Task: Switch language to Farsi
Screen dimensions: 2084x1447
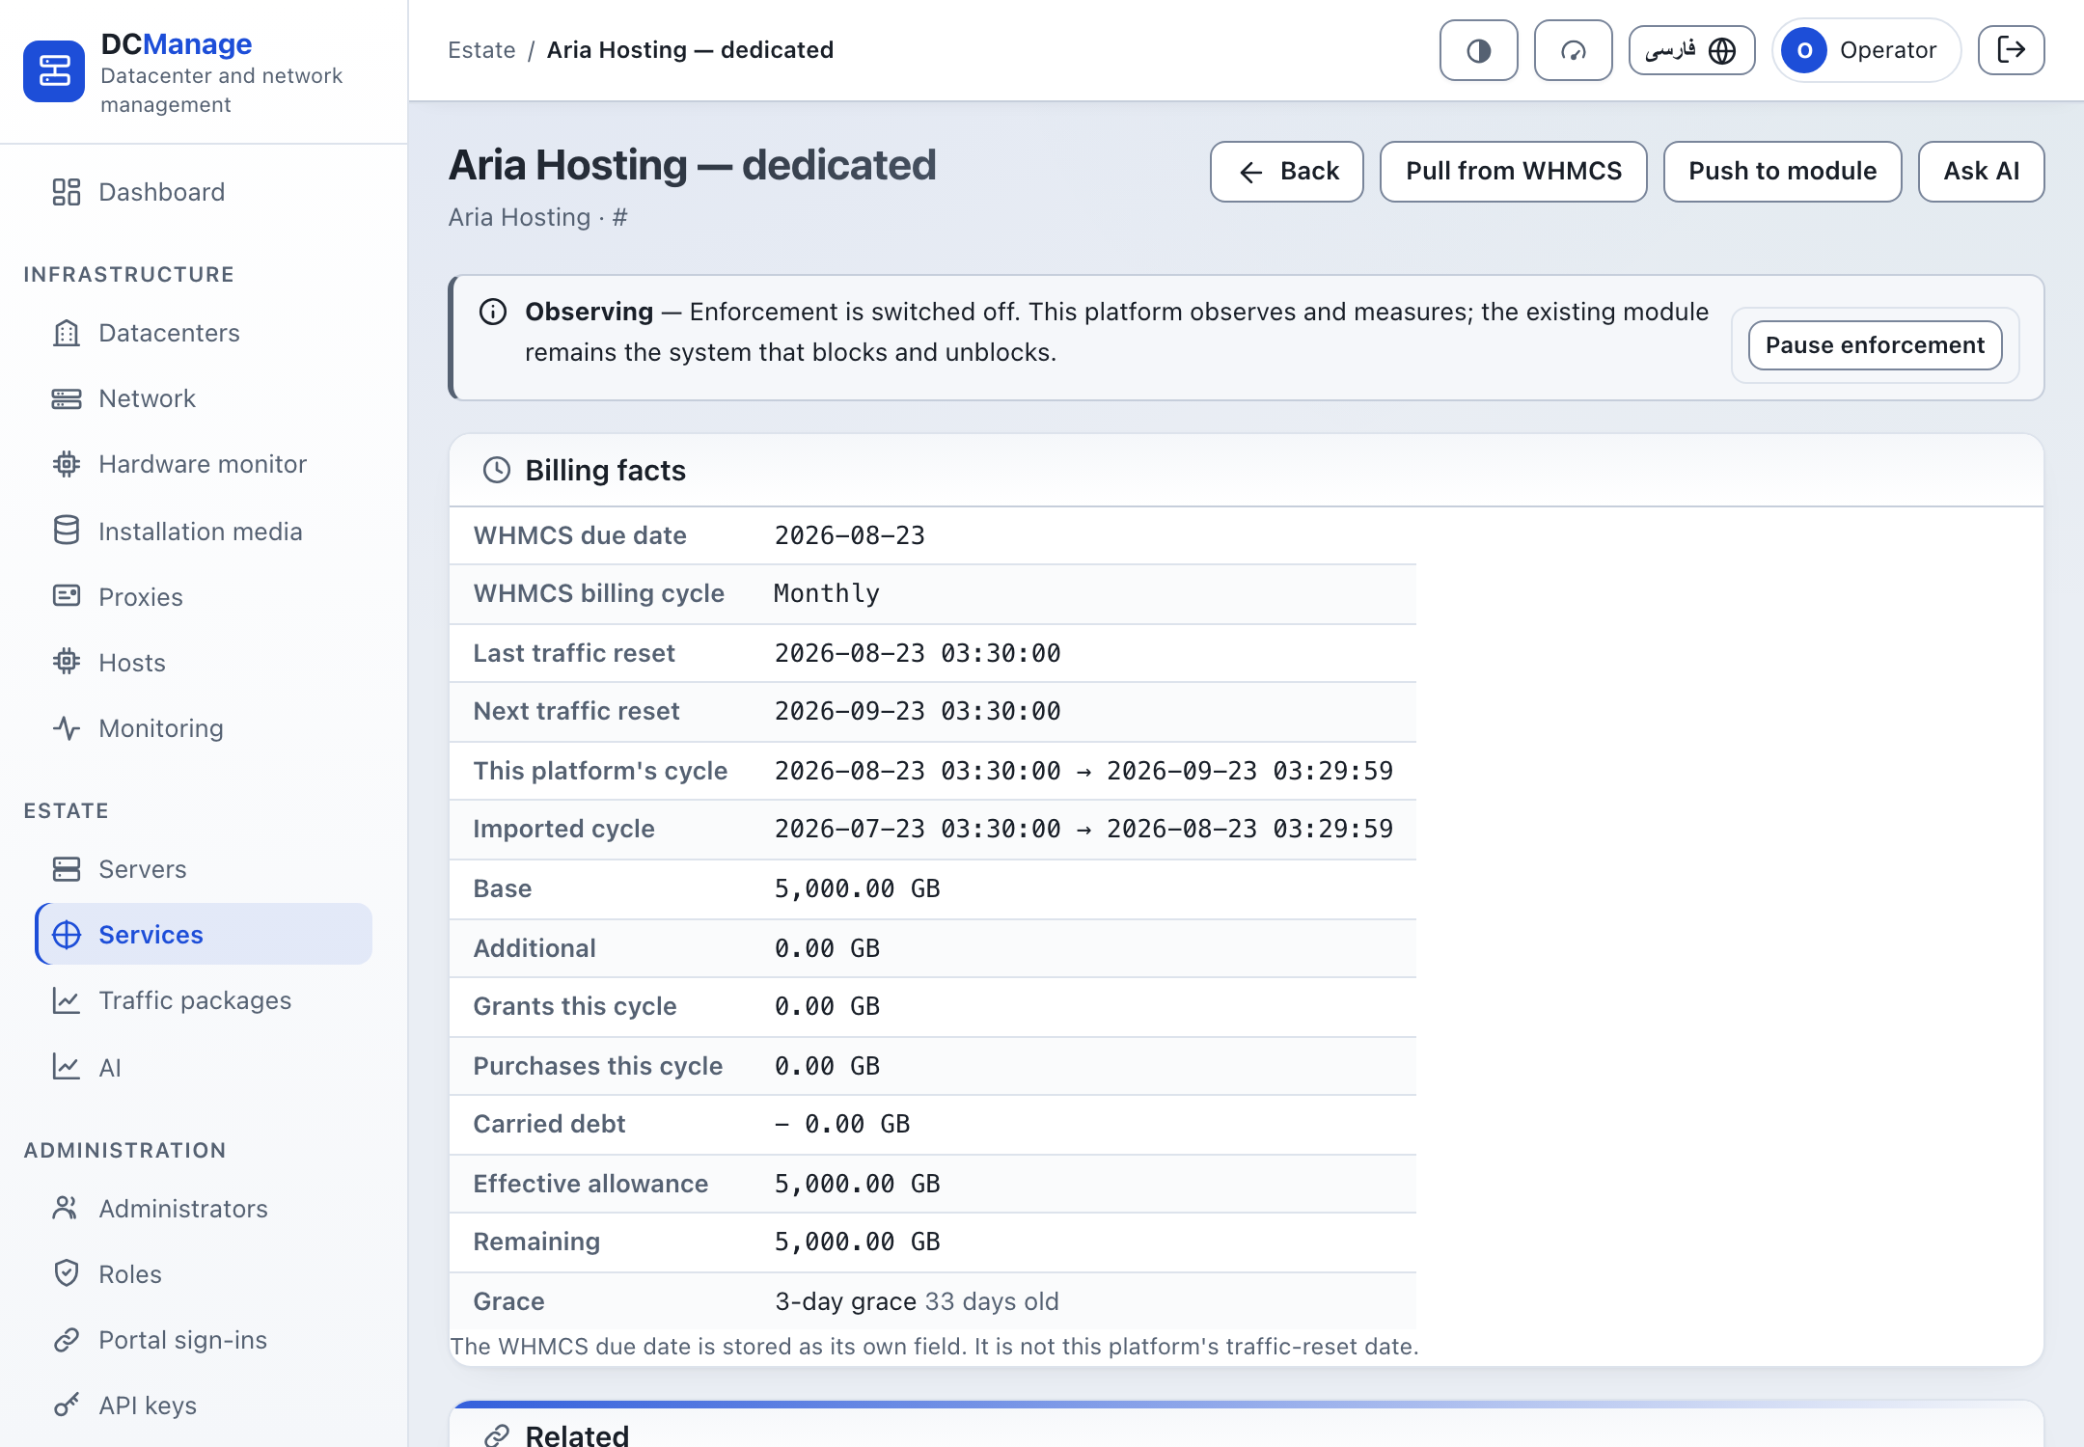Action: click(x=1691, y=50)
